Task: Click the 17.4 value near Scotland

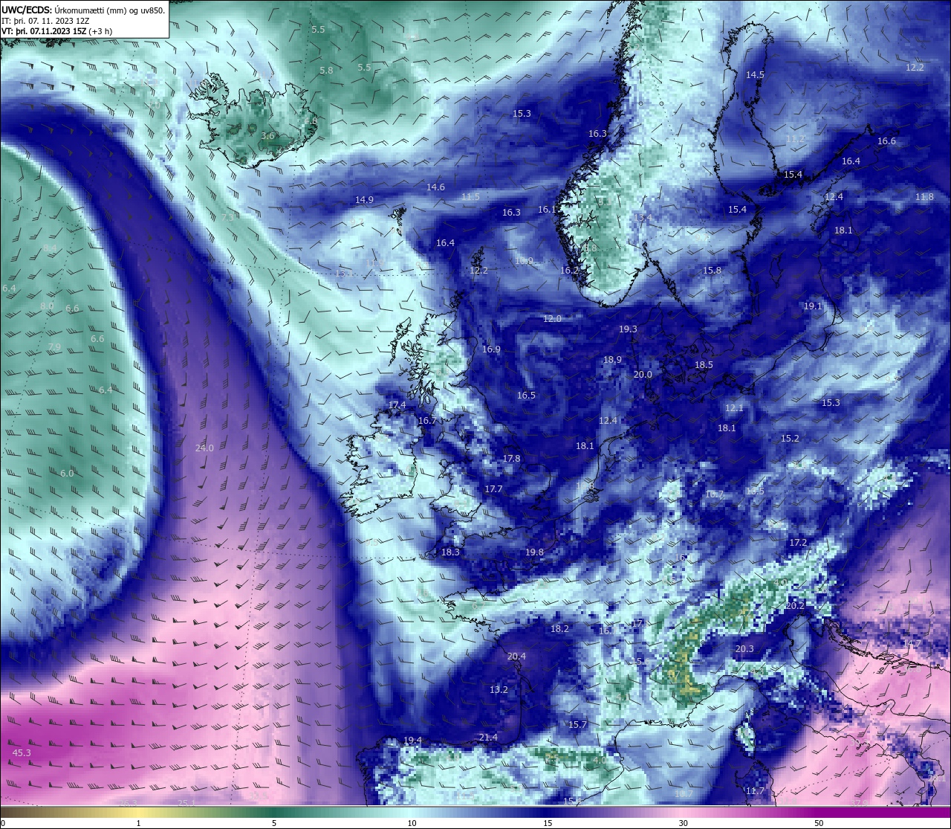Action: point(397,404)
